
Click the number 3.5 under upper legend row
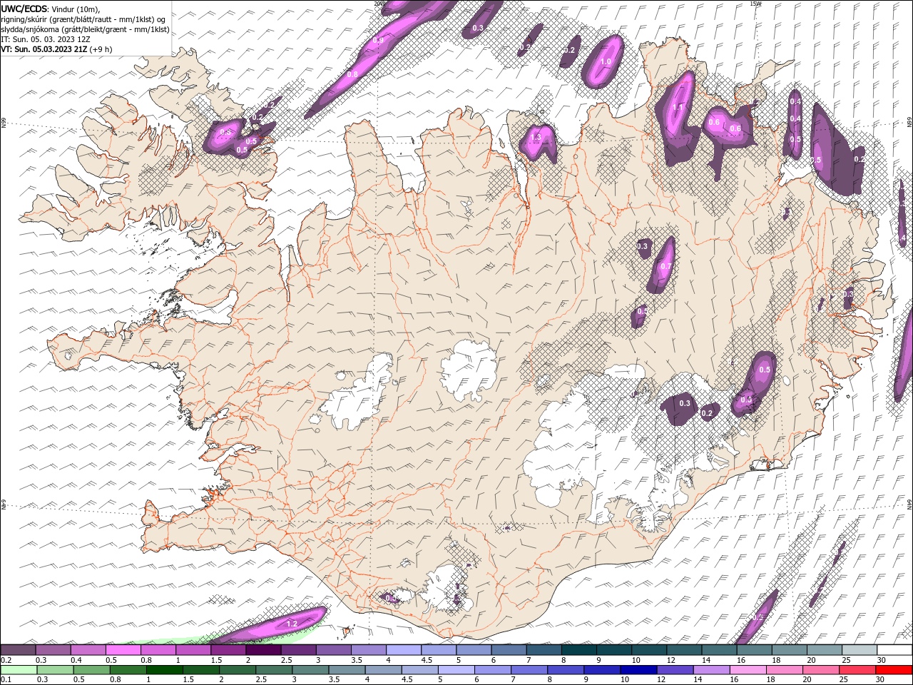point(355,660)
